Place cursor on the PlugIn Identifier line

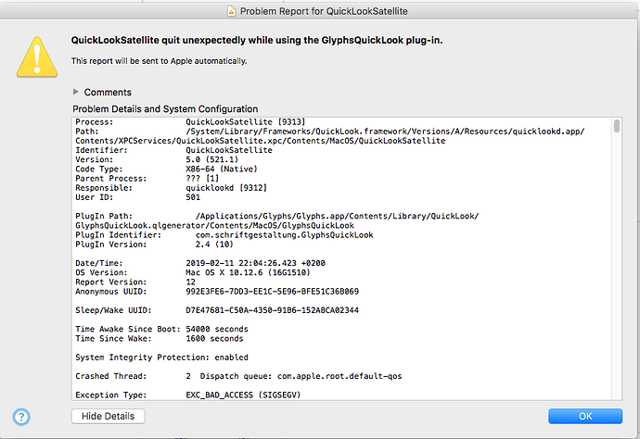click(x=224, y=235)
